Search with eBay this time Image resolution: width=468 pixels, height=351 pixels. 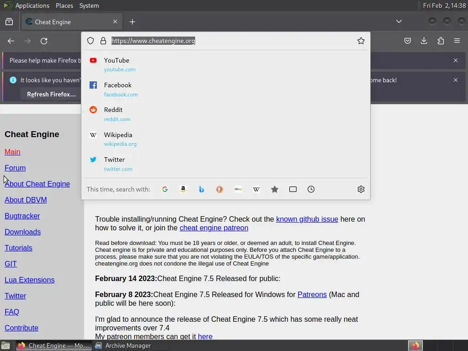click(238, 189)
